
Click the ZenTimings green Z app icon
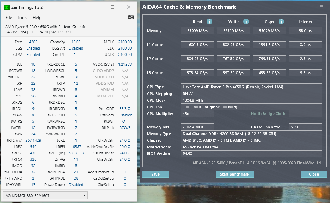coord(7,7)
